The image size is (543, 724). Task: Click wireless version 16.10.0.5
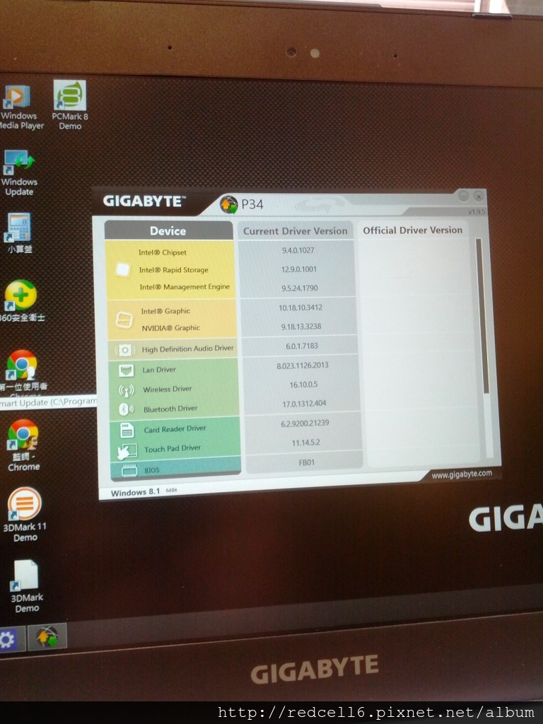click(x=304, y=385)
